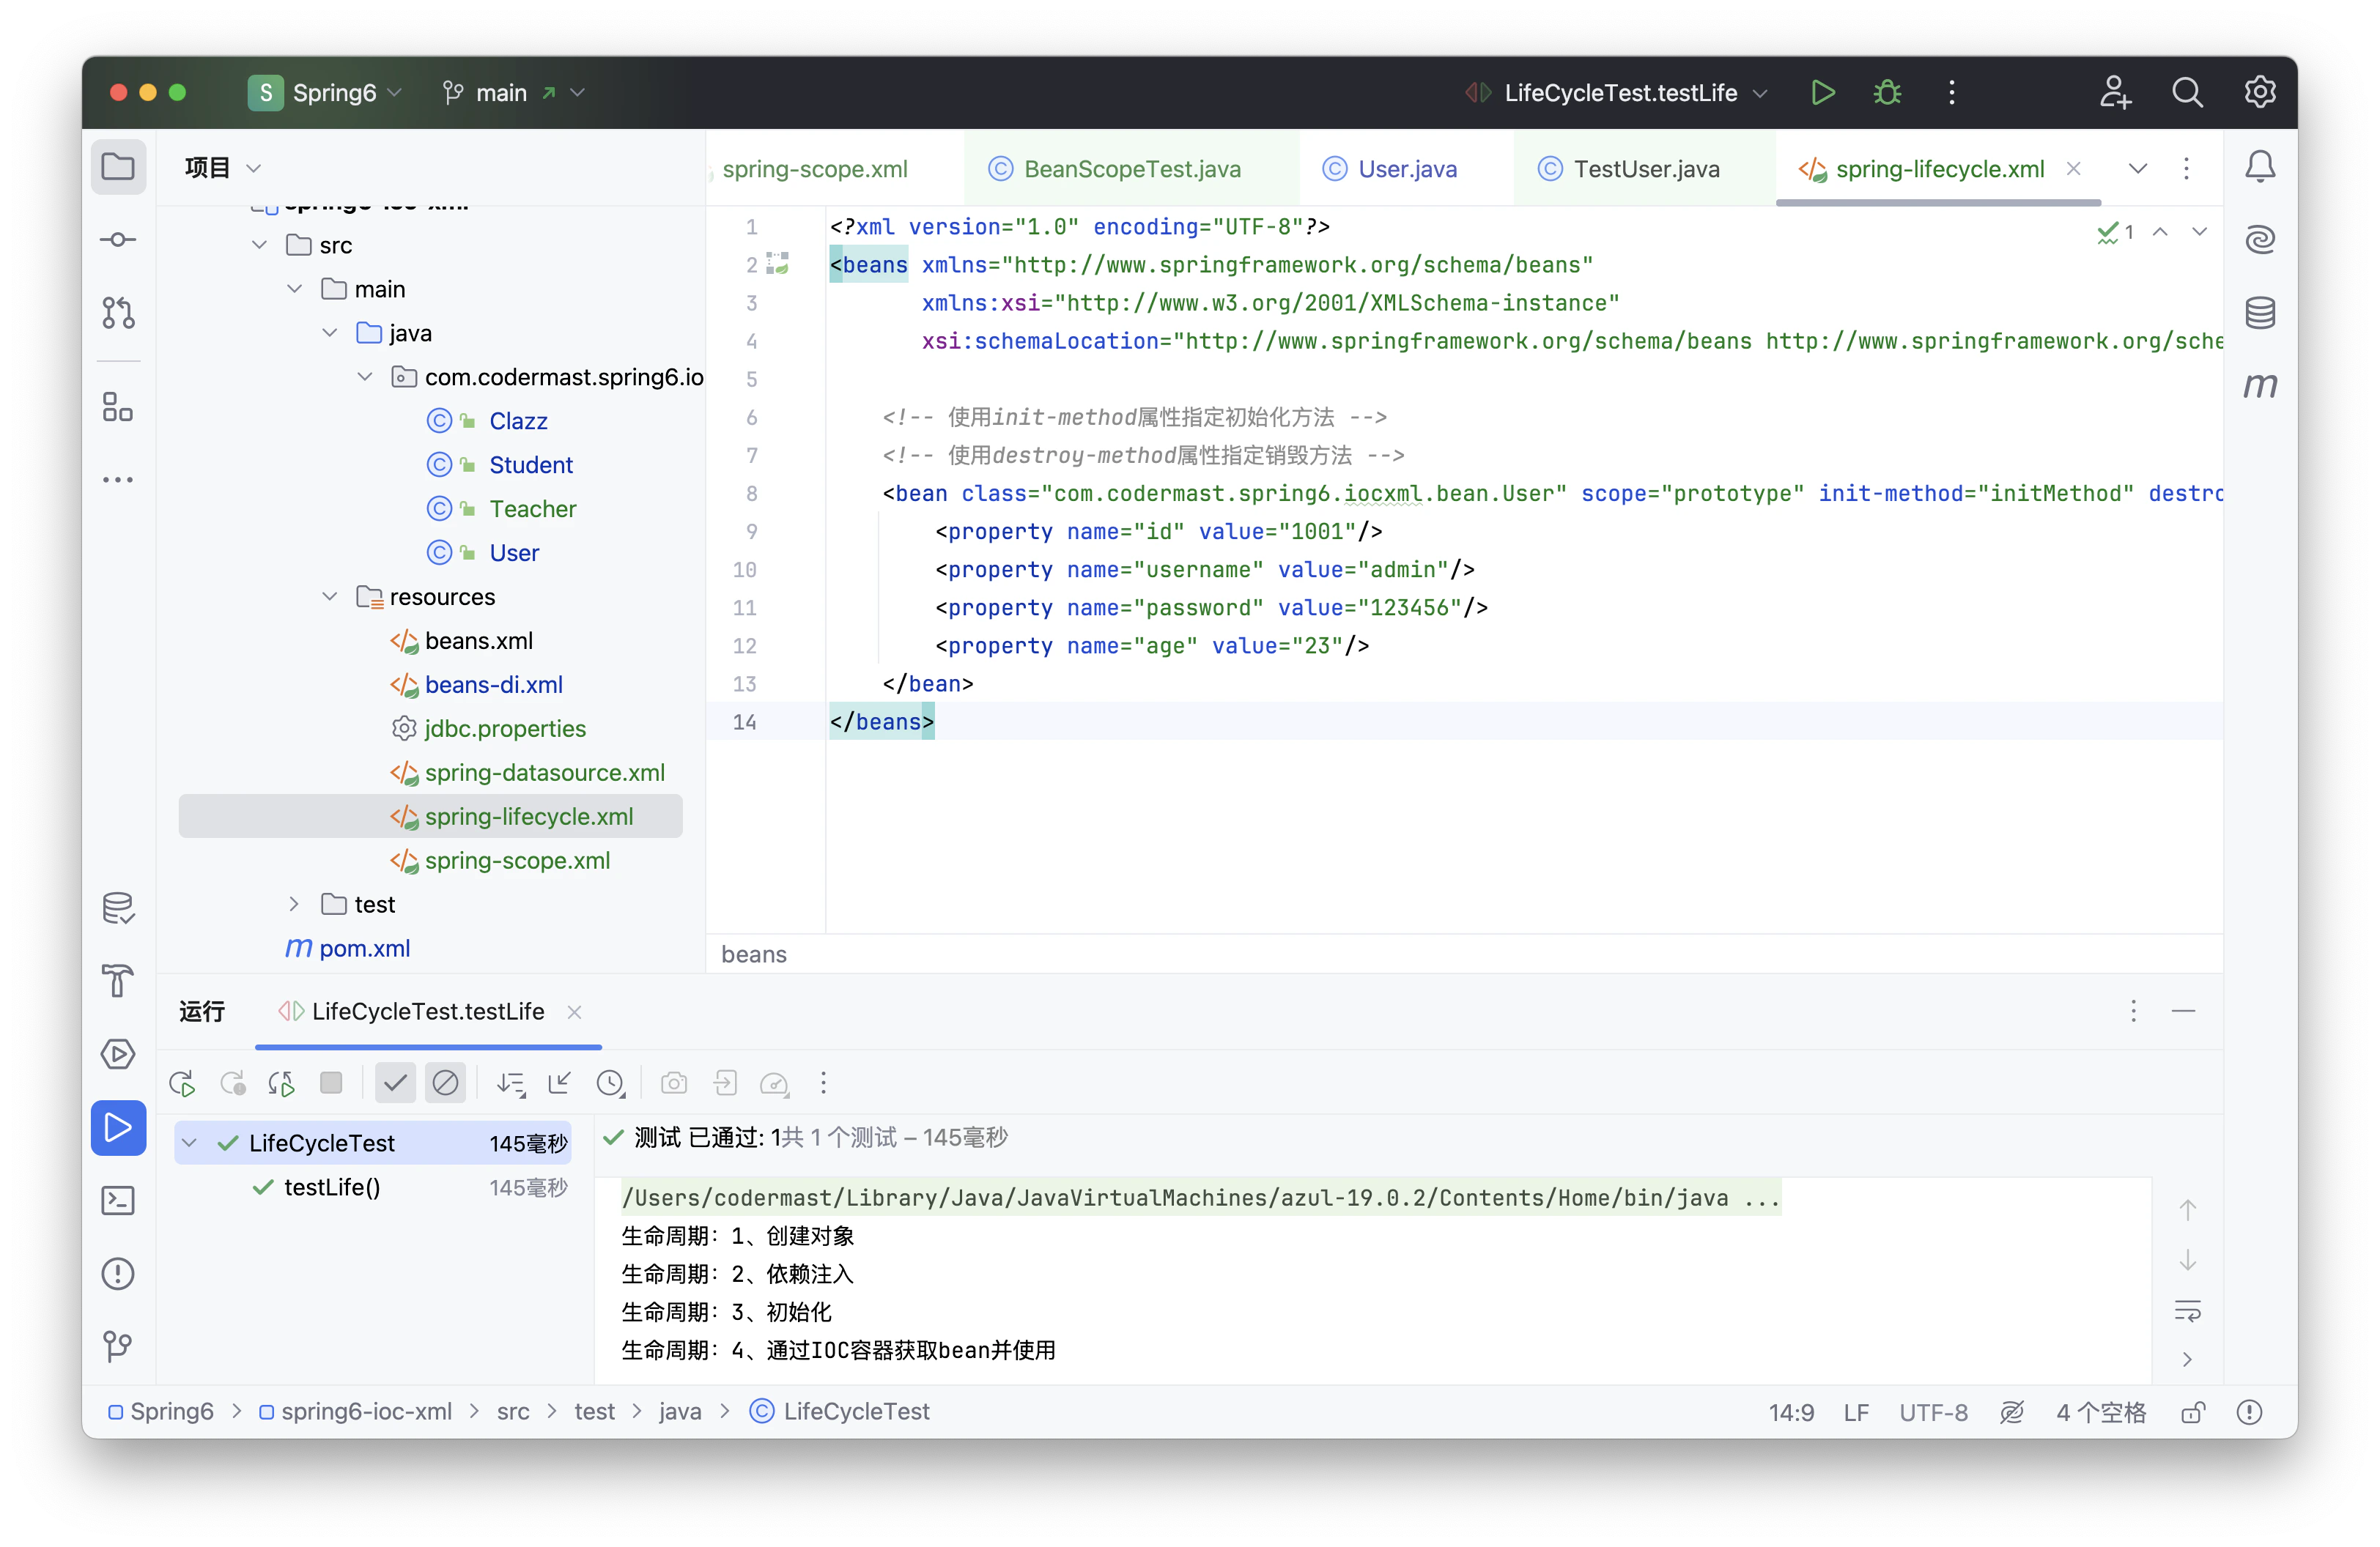2380x1547 pixels.
Task: Click the spring6-ioc-xml breadcrumb in status bar
Action: coord(366,1411)
